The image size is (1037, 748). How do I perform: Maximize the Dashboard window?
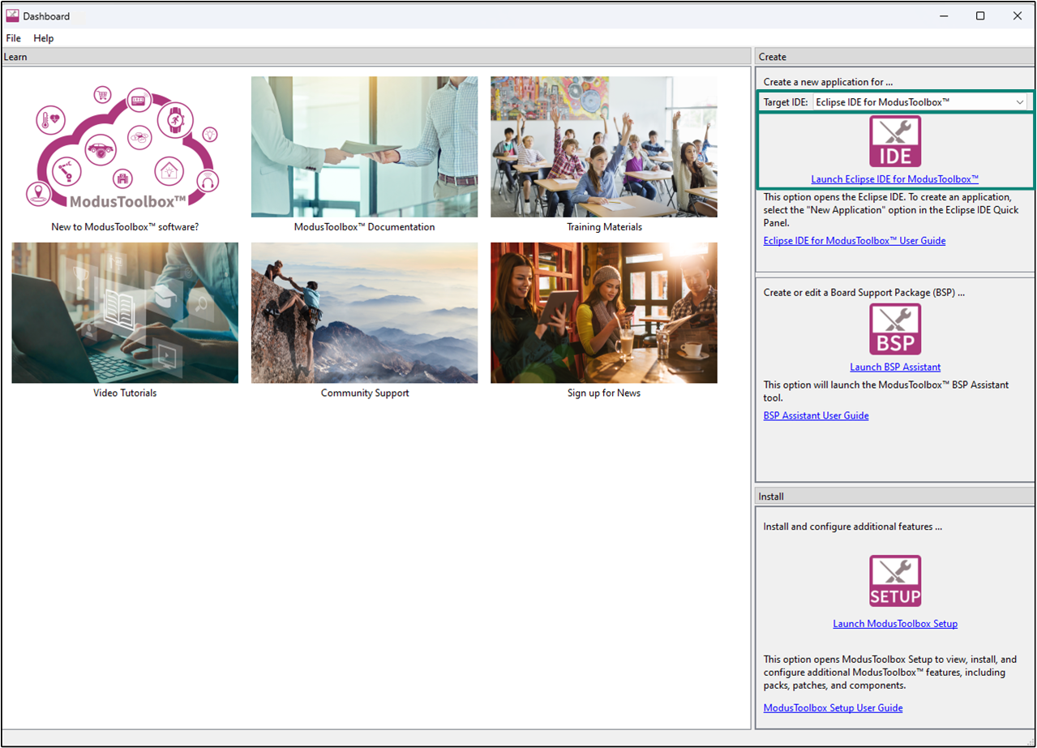(x=980, y=15)
